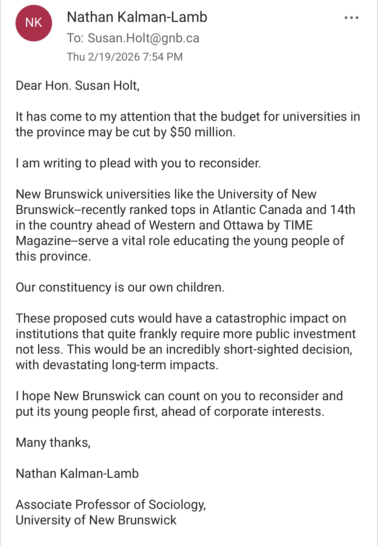Open the three-dot more options menu

pos(351,18)
